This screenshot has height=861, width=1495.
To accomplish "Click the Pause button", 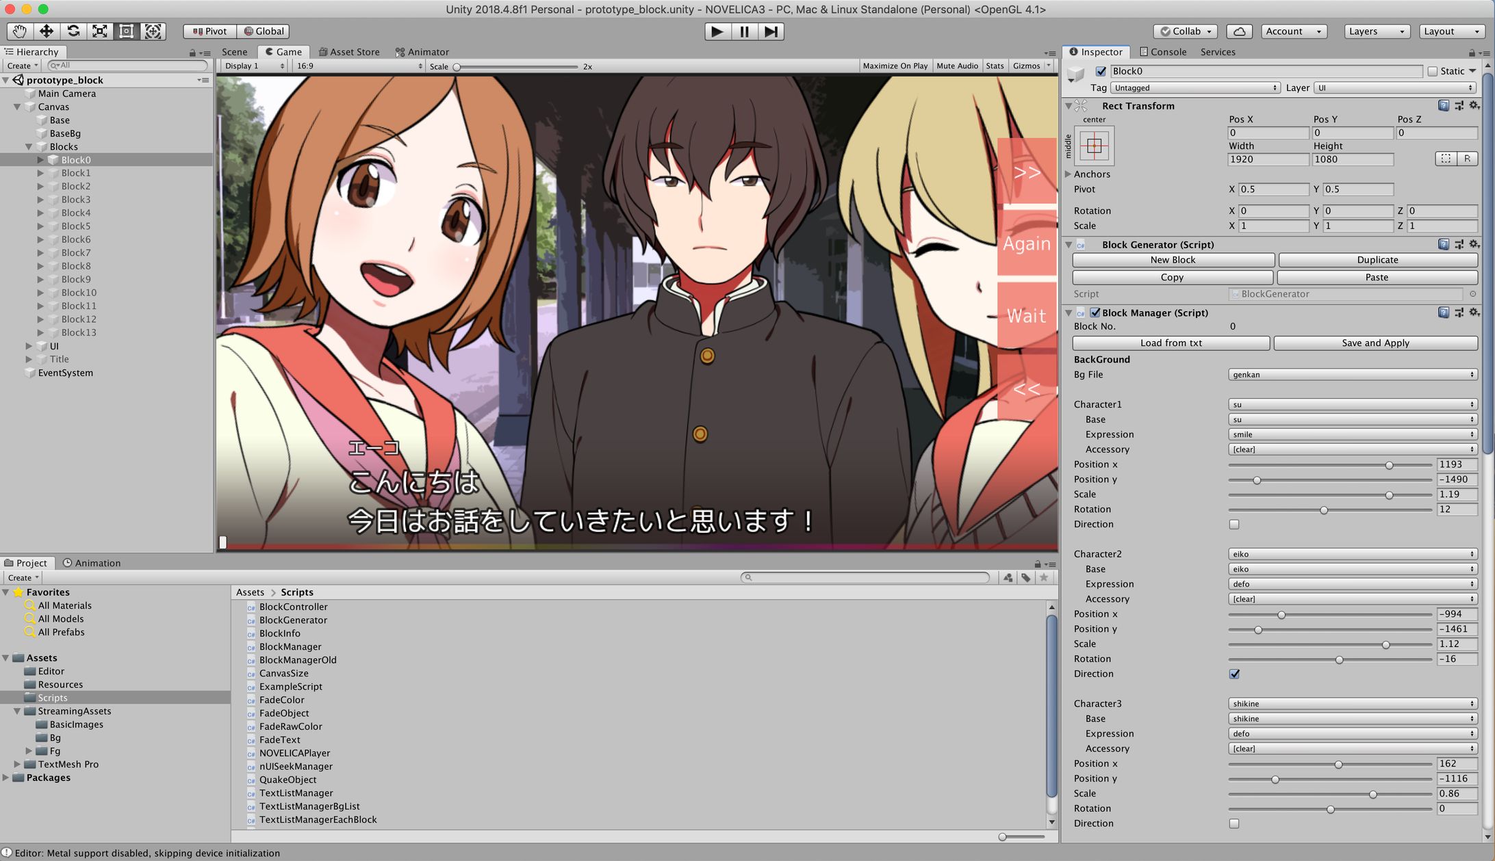I will tap(744, 31).
